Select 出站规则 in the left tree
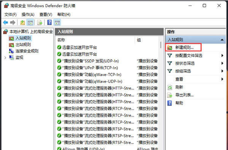This screenshot has width=228, height=150. (x=23, y=45)
